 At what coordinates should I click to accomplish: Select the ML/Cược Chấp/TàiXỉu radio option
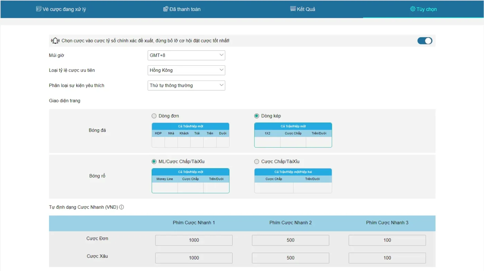[x=154, y=161]
